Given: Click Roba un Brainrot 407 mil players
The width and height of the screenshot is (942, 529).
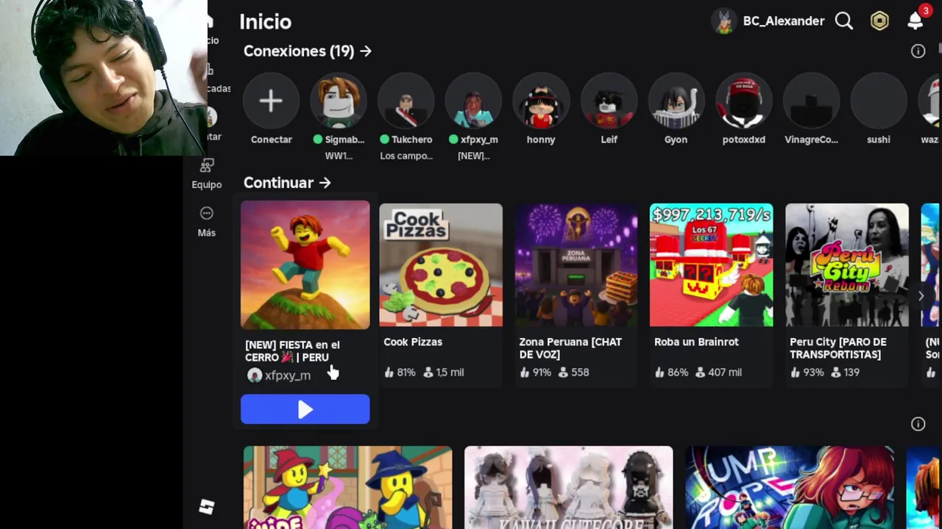Looking at the screenshot, I should (x=725, y=373).
